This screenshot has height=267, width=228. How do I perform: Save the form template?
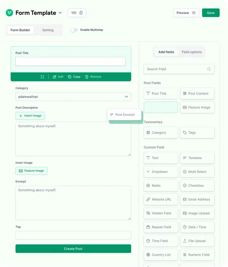(x=211, y=13)
